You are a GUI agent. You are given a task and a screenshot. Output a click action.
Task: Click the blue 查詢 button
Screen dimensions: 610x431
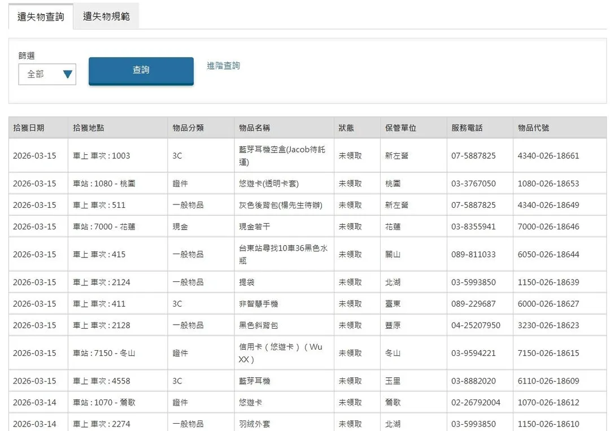coord(141,71)
